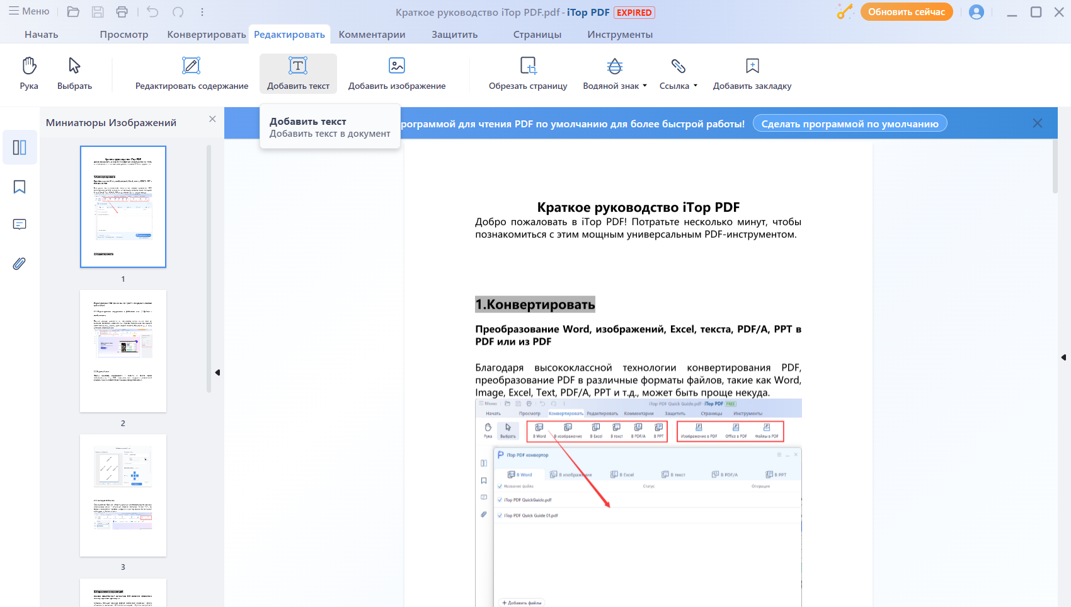This screenshot has height=607, width=1071.
Task: Click the Ссылка link icon
Action: pyautogui.click(x=678, y=66)
